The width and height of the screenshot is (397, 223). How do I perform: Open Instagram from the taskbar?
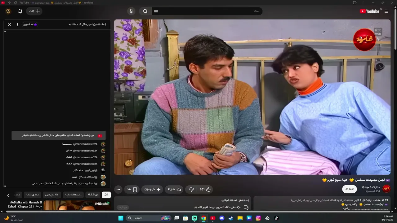[258, 218]
